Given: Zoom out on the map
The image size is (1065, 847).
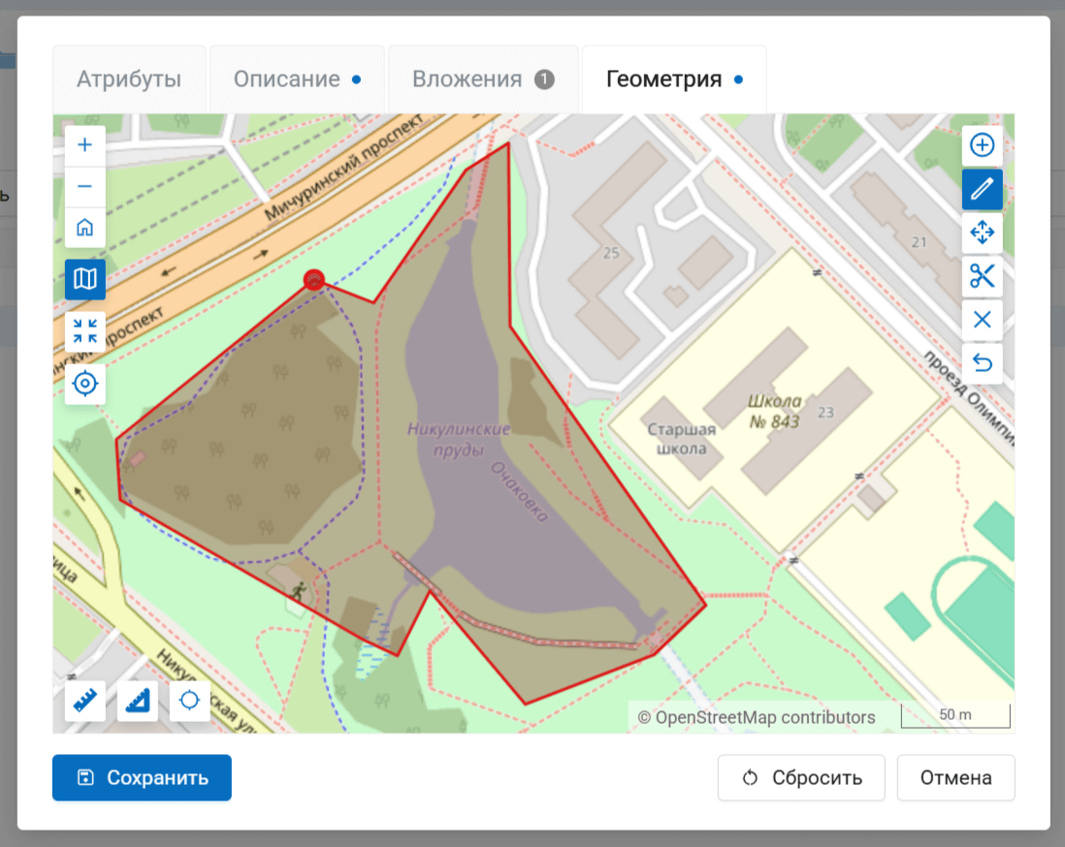Looking at the screenshot, I should [x=85, y=186].
